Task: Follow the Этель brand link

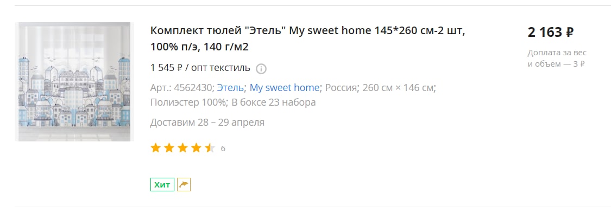Action: point(231,88)
